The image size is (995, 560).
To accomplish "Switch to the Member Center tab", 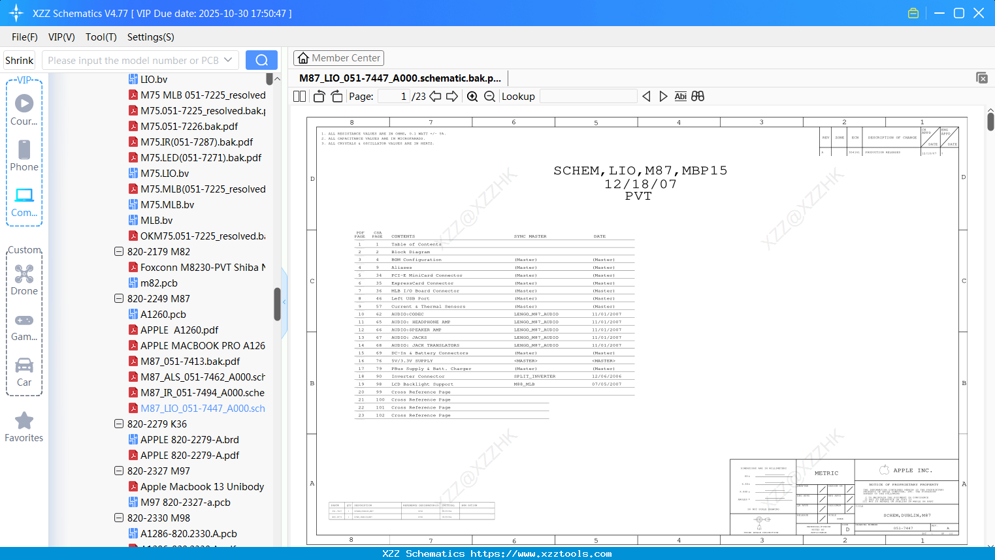I will click(x=338, y=58).
